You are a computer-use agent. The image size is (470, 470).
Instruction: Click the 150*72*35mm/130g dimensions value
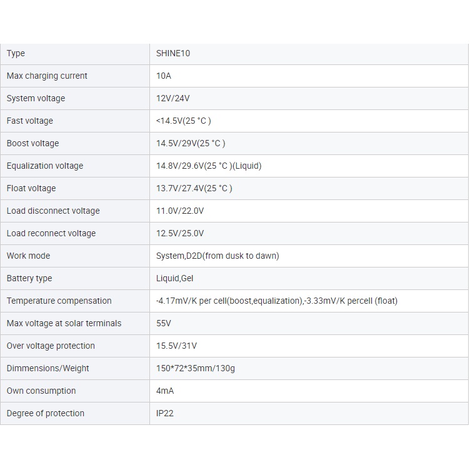click(x=196, y=368)
